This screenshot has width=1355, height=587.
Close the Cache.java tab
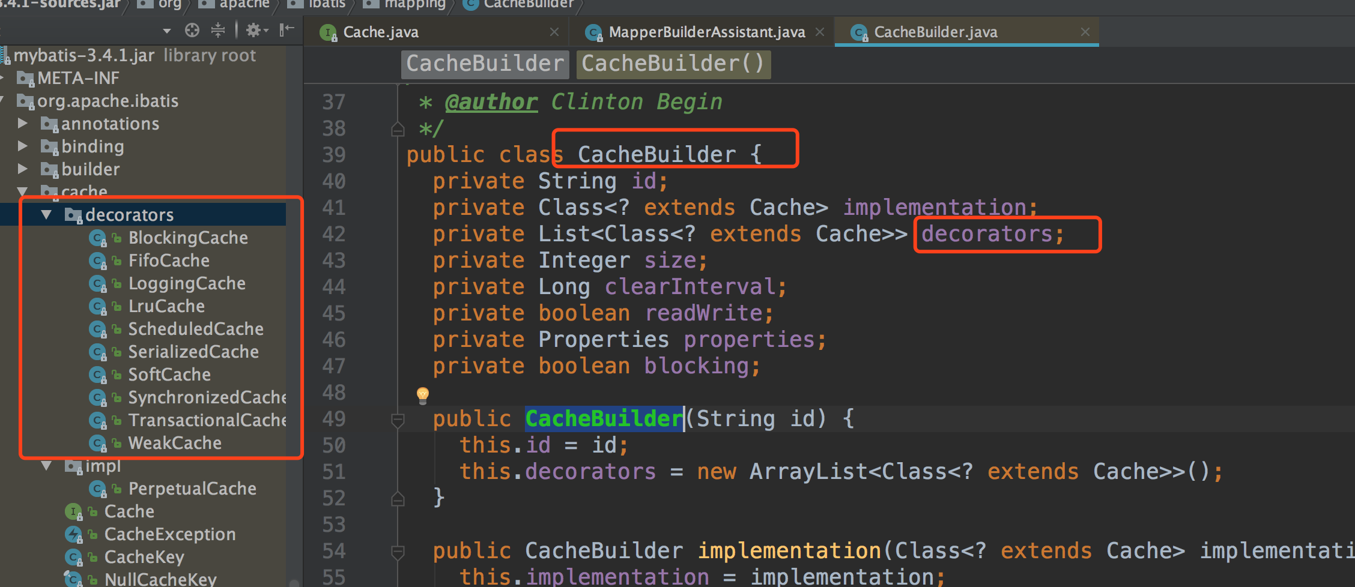[x=554, y=32]
